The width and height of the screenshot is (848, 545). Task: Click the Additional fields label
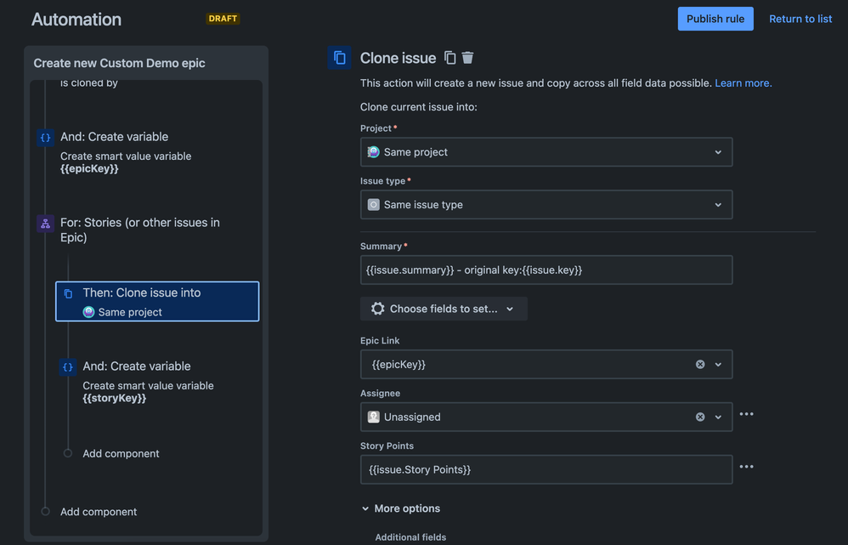[x=410, y=536]
